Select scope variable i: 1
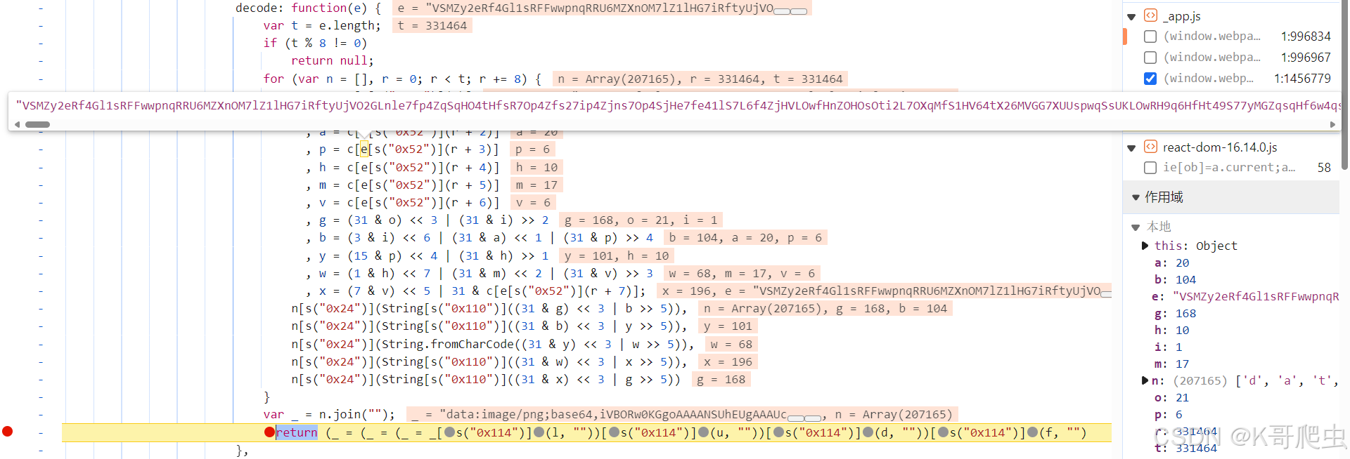 pyautogui.click(x=1169, y=347)
